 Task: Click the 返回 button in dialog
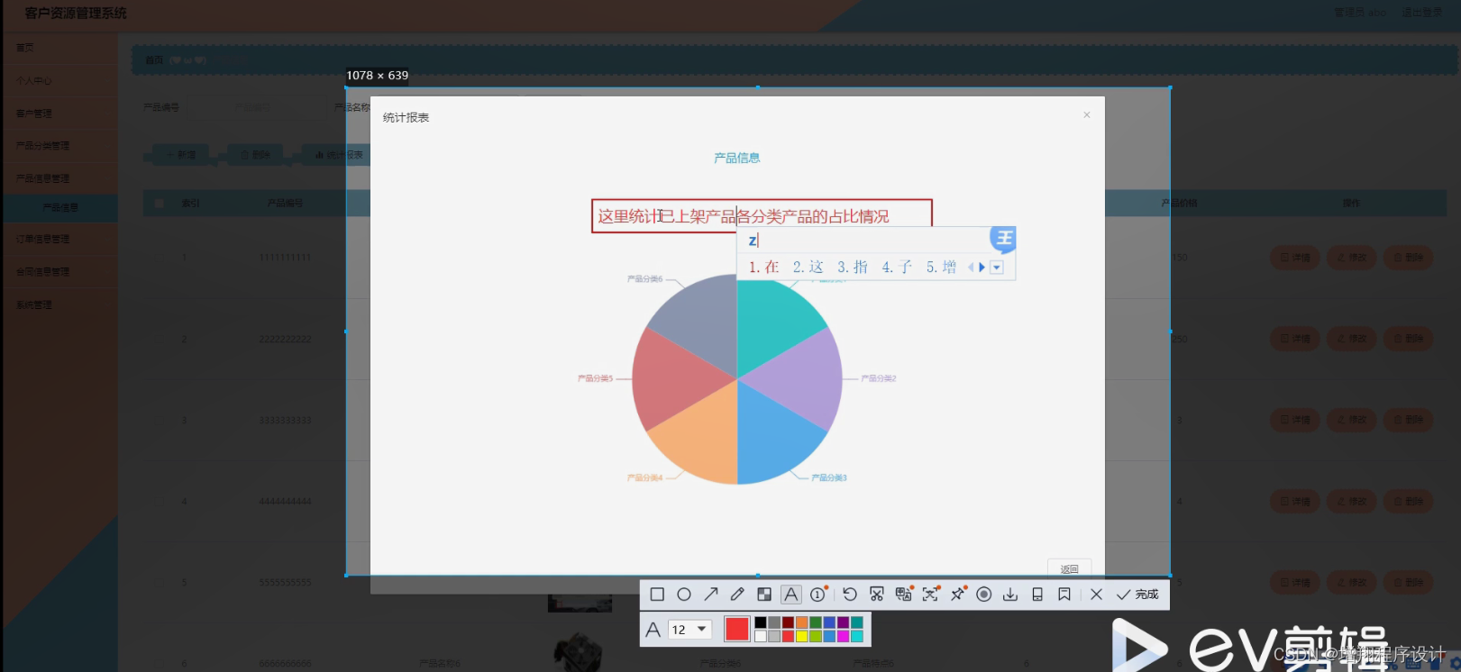point(1070,568)
